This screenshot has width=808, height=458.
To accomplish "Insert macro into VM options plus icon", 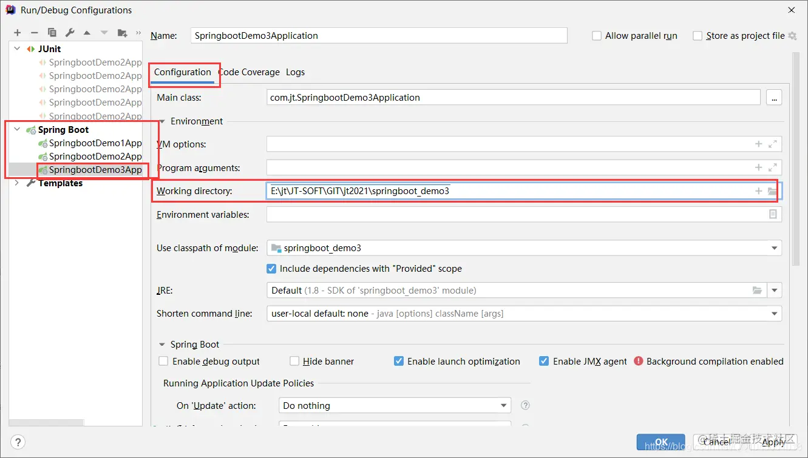I will pyautogui.click(x=758, y=144).
